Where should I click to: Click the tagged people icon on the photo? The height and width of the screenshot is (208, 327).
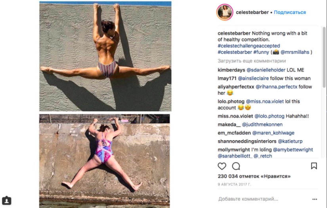click(6, 200)
